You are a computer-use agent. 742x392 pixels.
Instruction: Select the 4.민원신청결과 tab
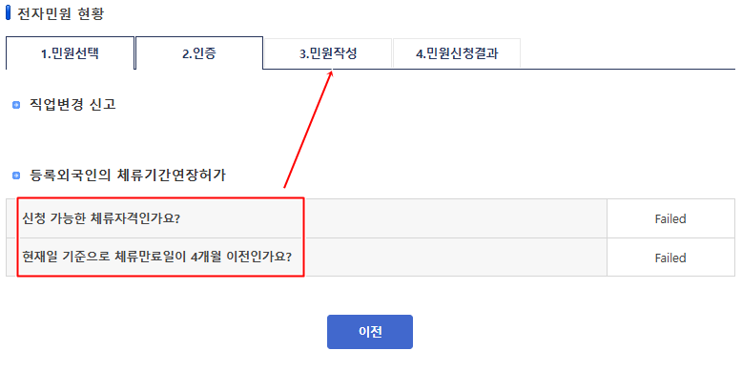456,53
